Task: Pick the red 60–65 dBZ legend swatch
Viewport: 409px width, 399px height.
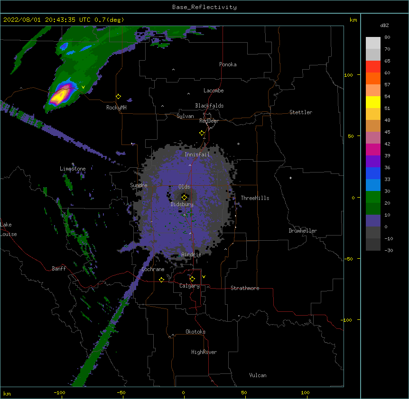Action: point(373,66)
